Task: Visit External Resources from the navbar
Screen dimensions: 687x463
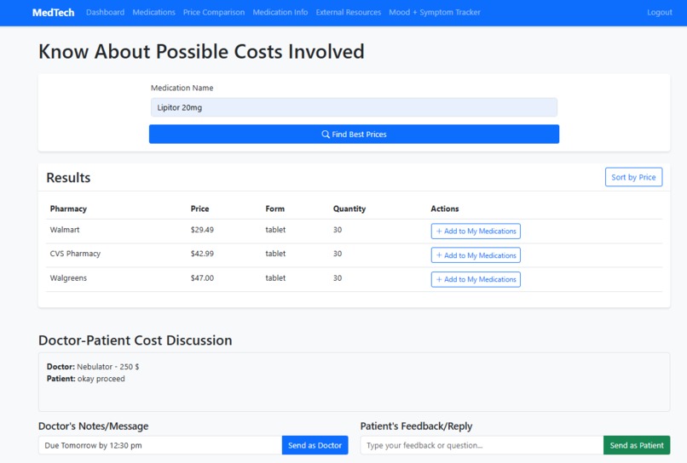Action: [x=349, y=12]
